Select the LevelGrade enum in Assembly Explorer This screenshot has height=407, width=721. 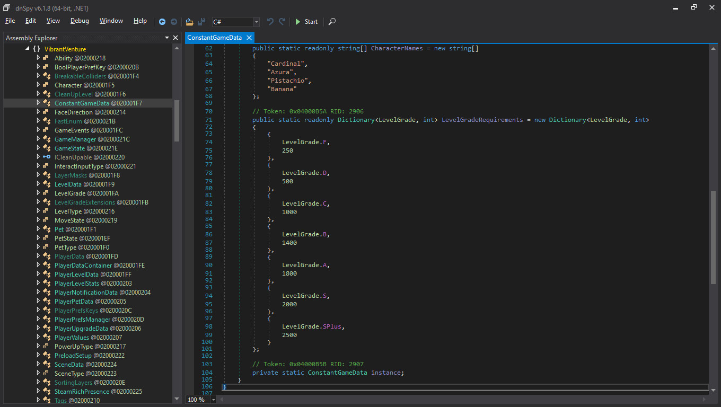point(73,193)
